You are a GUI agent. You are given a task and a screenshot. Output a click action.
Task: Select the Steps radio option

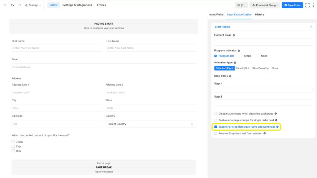click(x=241, y=56)
